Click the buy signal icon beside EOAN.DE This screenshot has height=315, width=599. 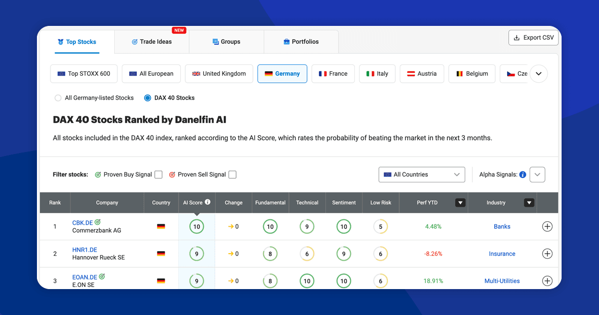click(x=102, y=277)
